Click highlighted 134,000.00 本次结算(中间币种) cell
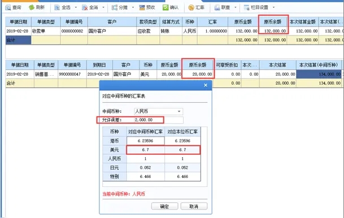 click(x=319, y=74)
